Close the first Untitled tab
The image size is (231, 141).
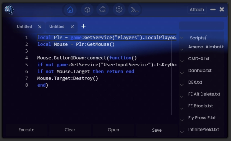click(x=40, y=27)
